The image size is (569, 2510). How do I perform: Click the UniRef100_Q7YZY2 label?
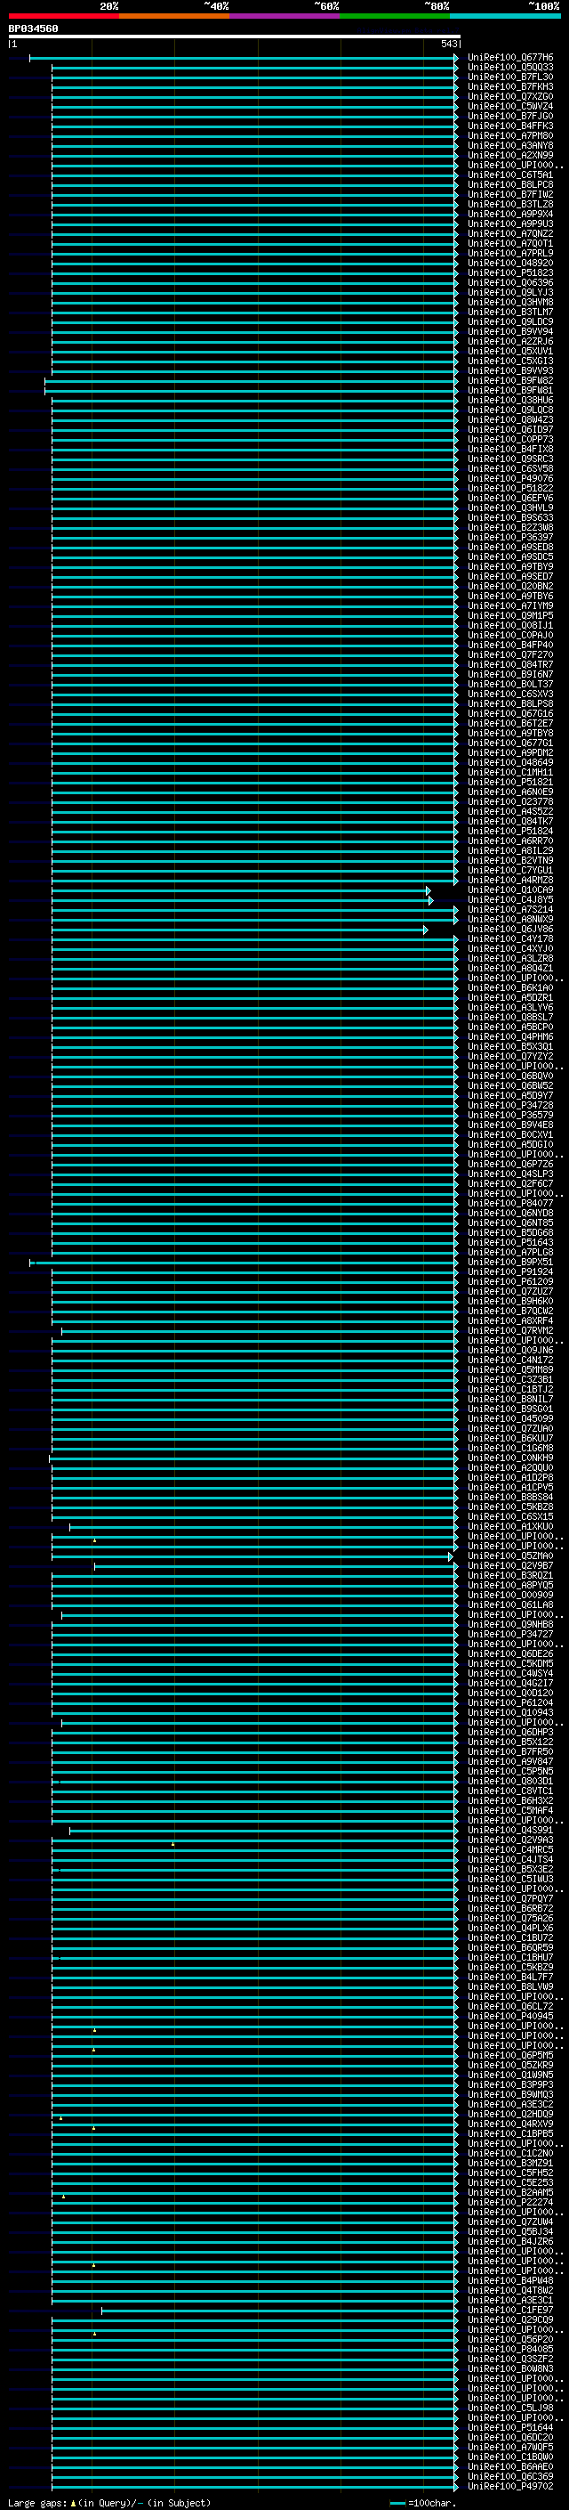click(x=509, y=1056)
